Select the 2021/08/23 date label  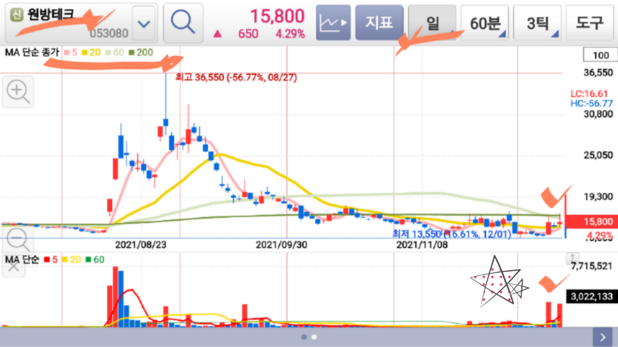pos(141,245)
